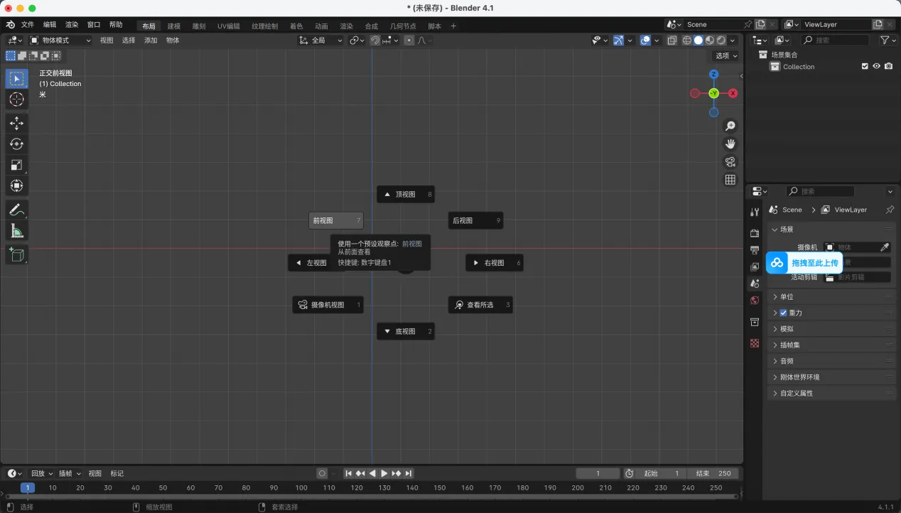
Task: Open the Render properties tab
Action: click(x=755, y=233)
